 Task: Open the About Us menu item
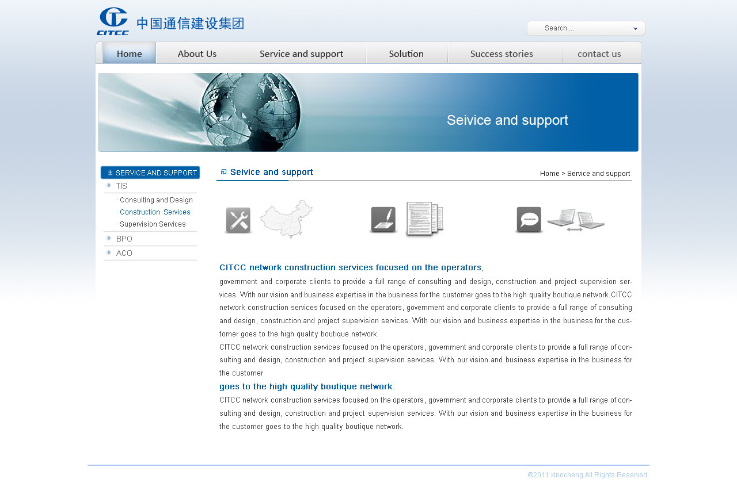[x=197, y=53]
